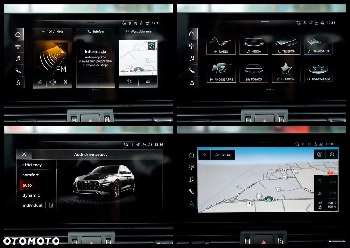Mute the FM radio speaker icon
The image size is (350, 248).
[52, 82]
